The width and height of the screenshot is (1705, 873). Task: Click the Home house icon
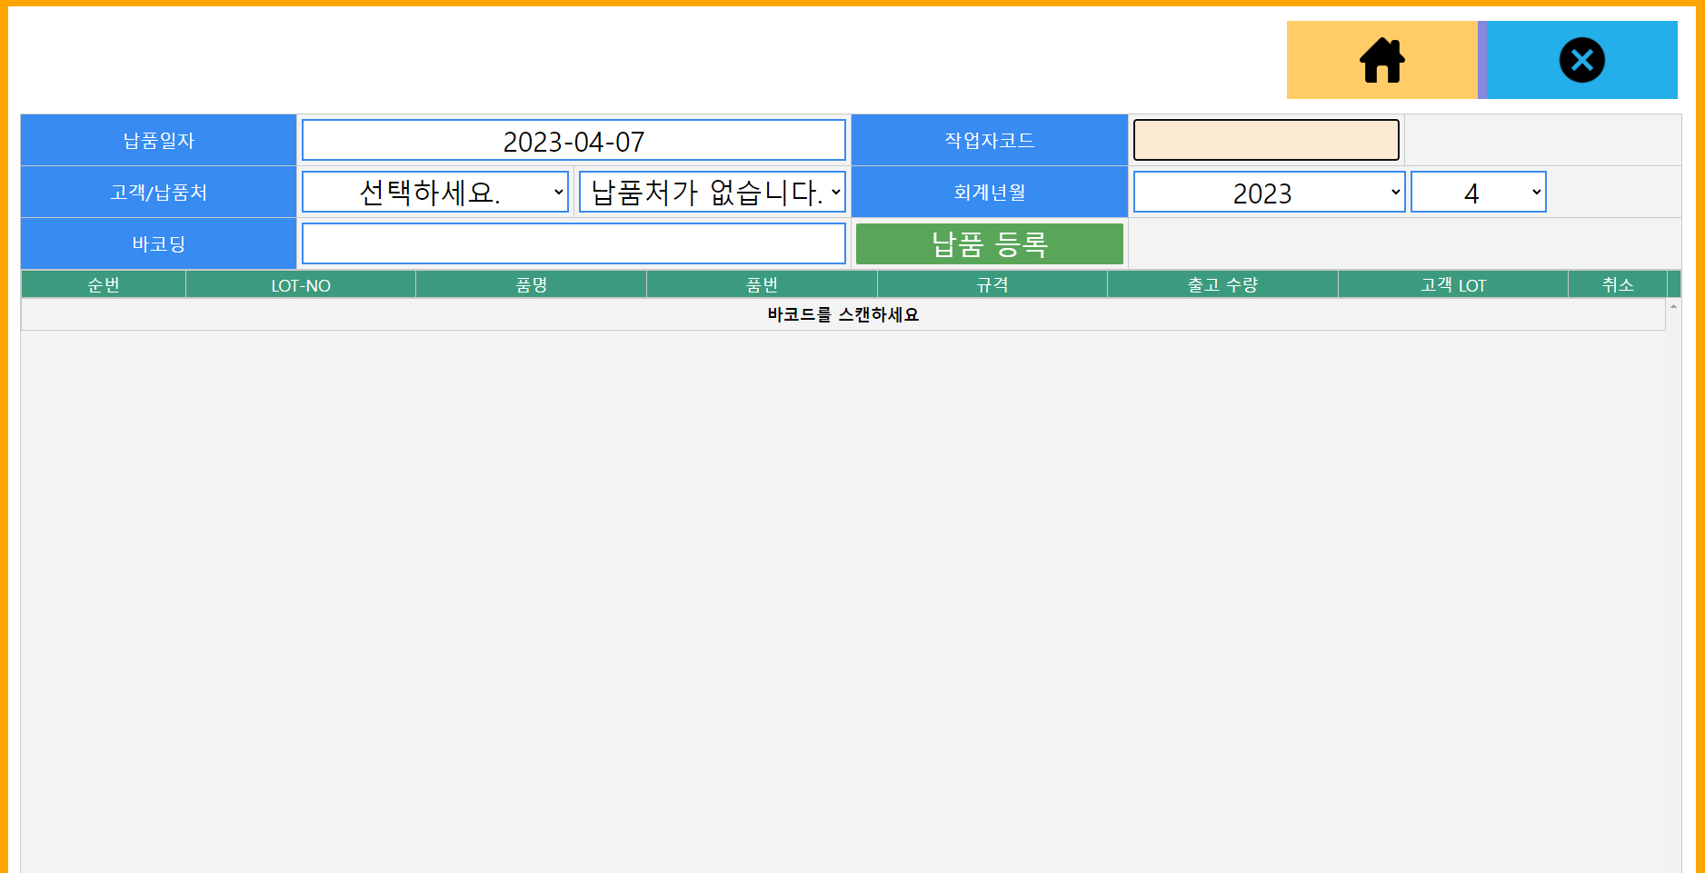click(1381, 60)
